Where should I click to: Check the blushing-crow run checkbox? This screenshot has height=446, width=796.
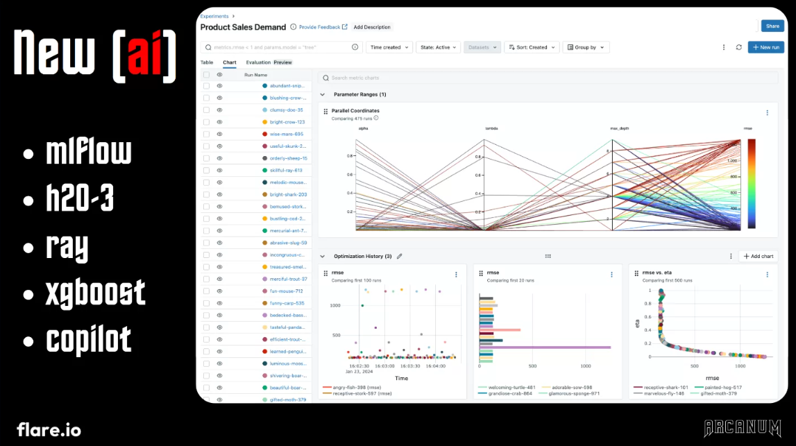pyautogui.click(x=206, y=98)
